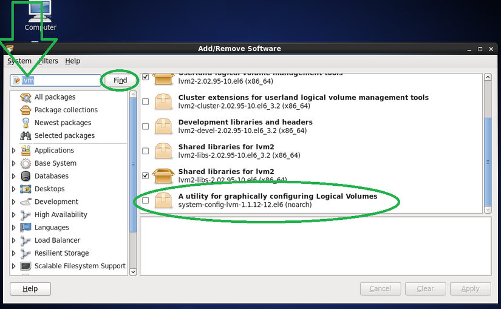
Task: Click the installed lvm2-libs open box icon
Action: (x=163, y=176)
